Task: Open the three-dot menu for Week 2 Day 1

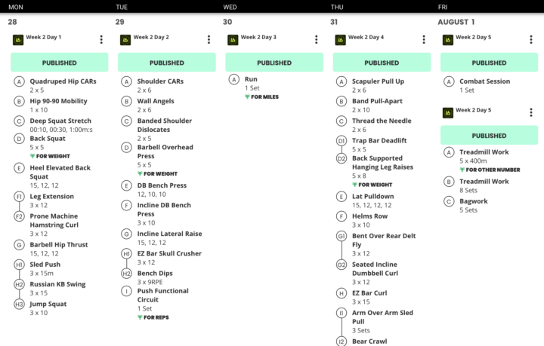Action: pyautogui.click(x=101, y=38)
